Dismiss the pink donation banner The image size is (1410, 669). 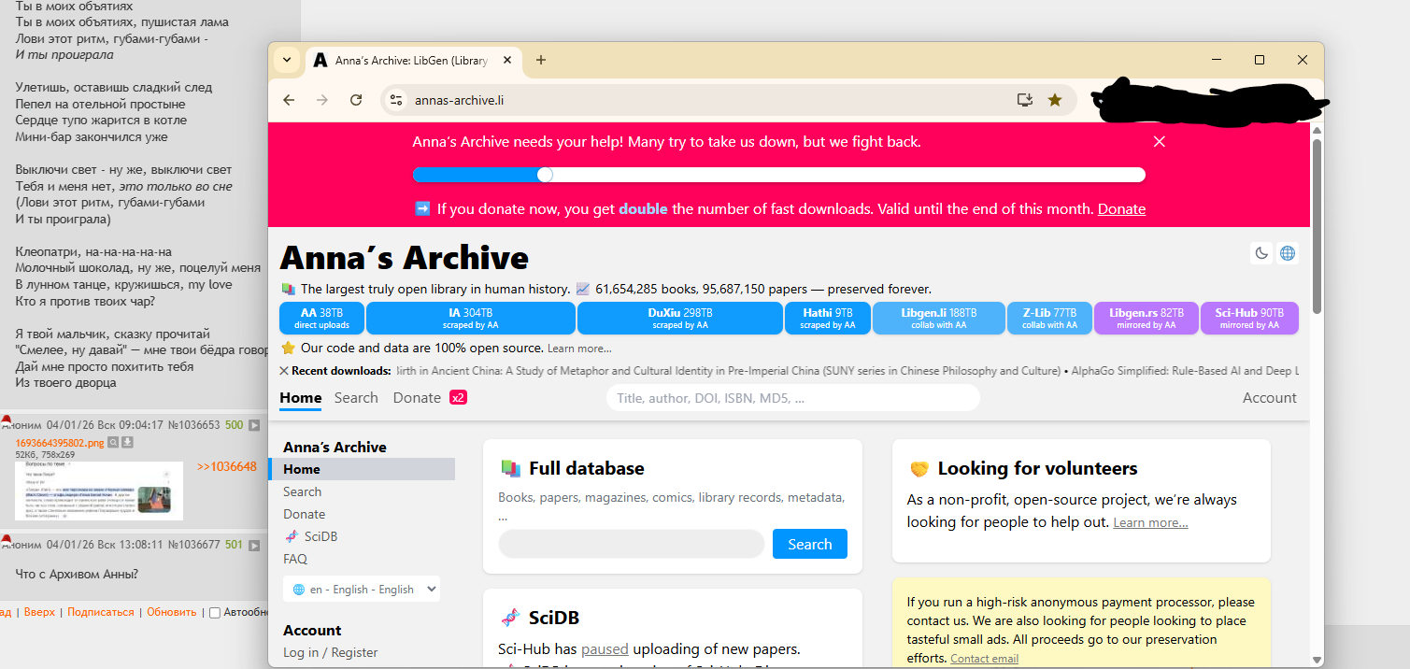point(1160,142)
